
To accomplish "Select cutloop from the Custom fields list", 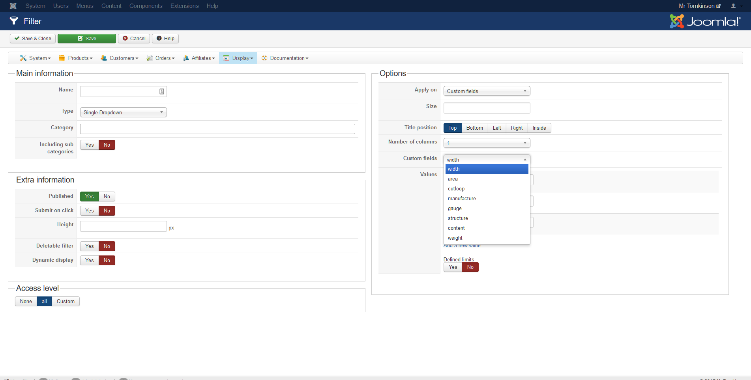I will click(x=487, y=189).
